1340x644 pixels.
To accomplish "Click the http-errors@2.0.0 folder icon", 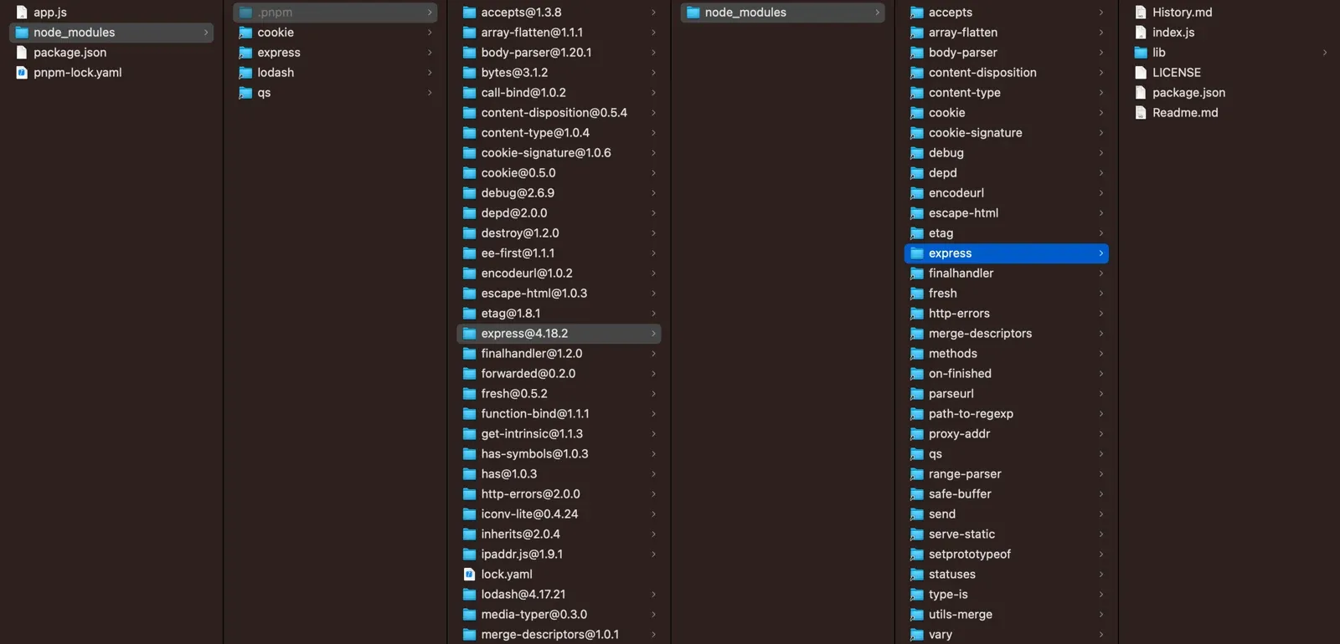I will [x=470, y=494].
